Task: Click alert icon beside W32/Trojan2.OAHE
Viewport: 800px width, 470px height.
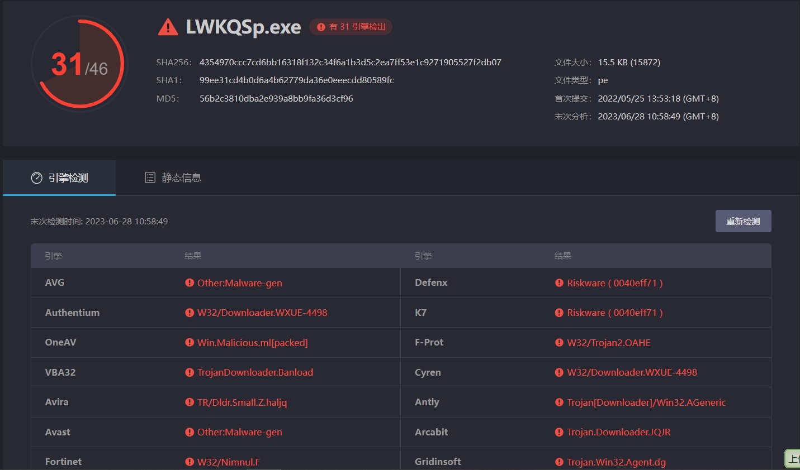Action: 559,343
